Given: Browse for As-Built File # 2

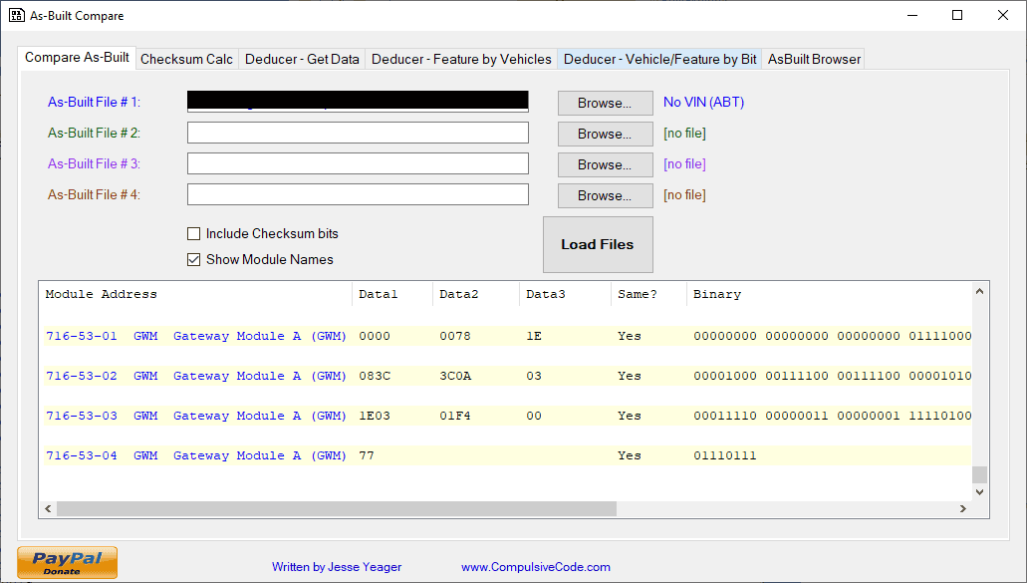Looking at the screenshot, I should [x=605, y=134].
